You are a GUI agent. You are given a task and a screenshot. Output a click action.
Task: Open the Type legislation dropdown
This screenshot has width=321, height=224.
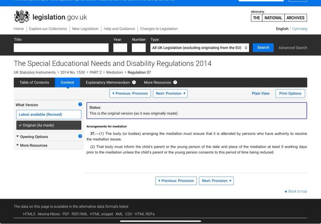tap(200, 48)
